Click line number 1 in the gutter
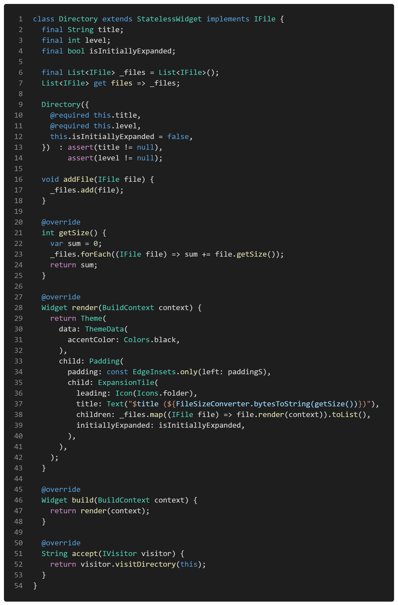Screen dimensions: 398x605 [x=21, y=19]
